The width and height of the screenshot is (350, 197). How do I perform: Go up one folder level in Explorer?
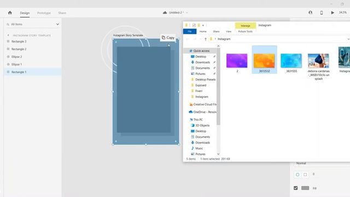tap(206, 39)
